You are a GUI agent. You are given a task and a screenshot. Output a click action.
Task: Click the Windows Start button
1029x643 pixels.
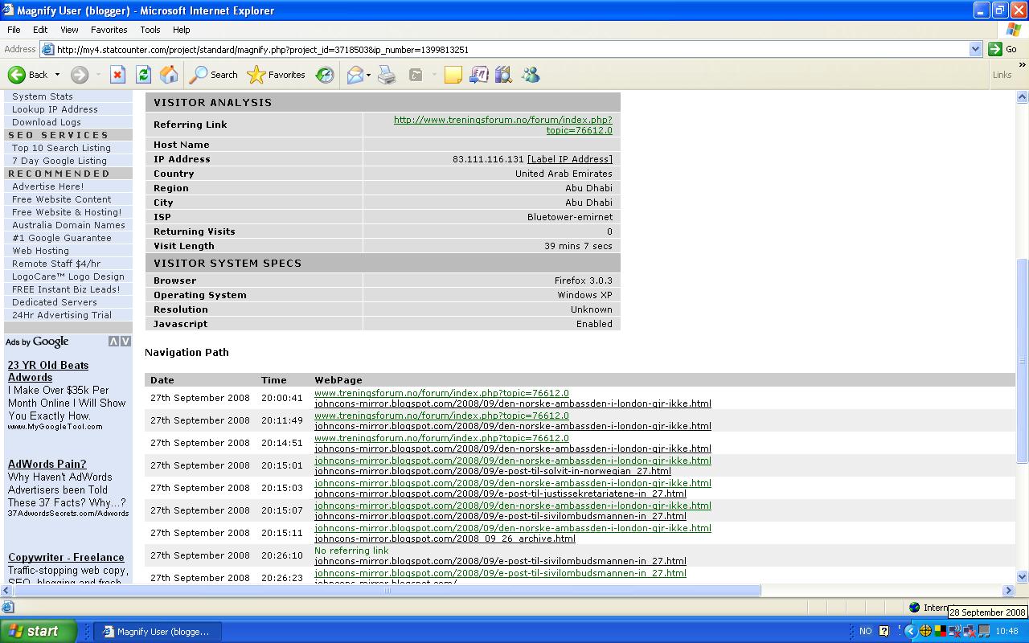click(39, 631)
